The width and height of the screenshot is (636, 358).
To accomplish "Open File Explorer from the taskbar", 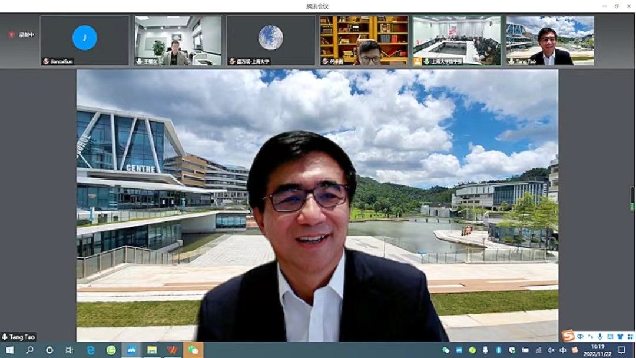I will click(x=152, y=350).
